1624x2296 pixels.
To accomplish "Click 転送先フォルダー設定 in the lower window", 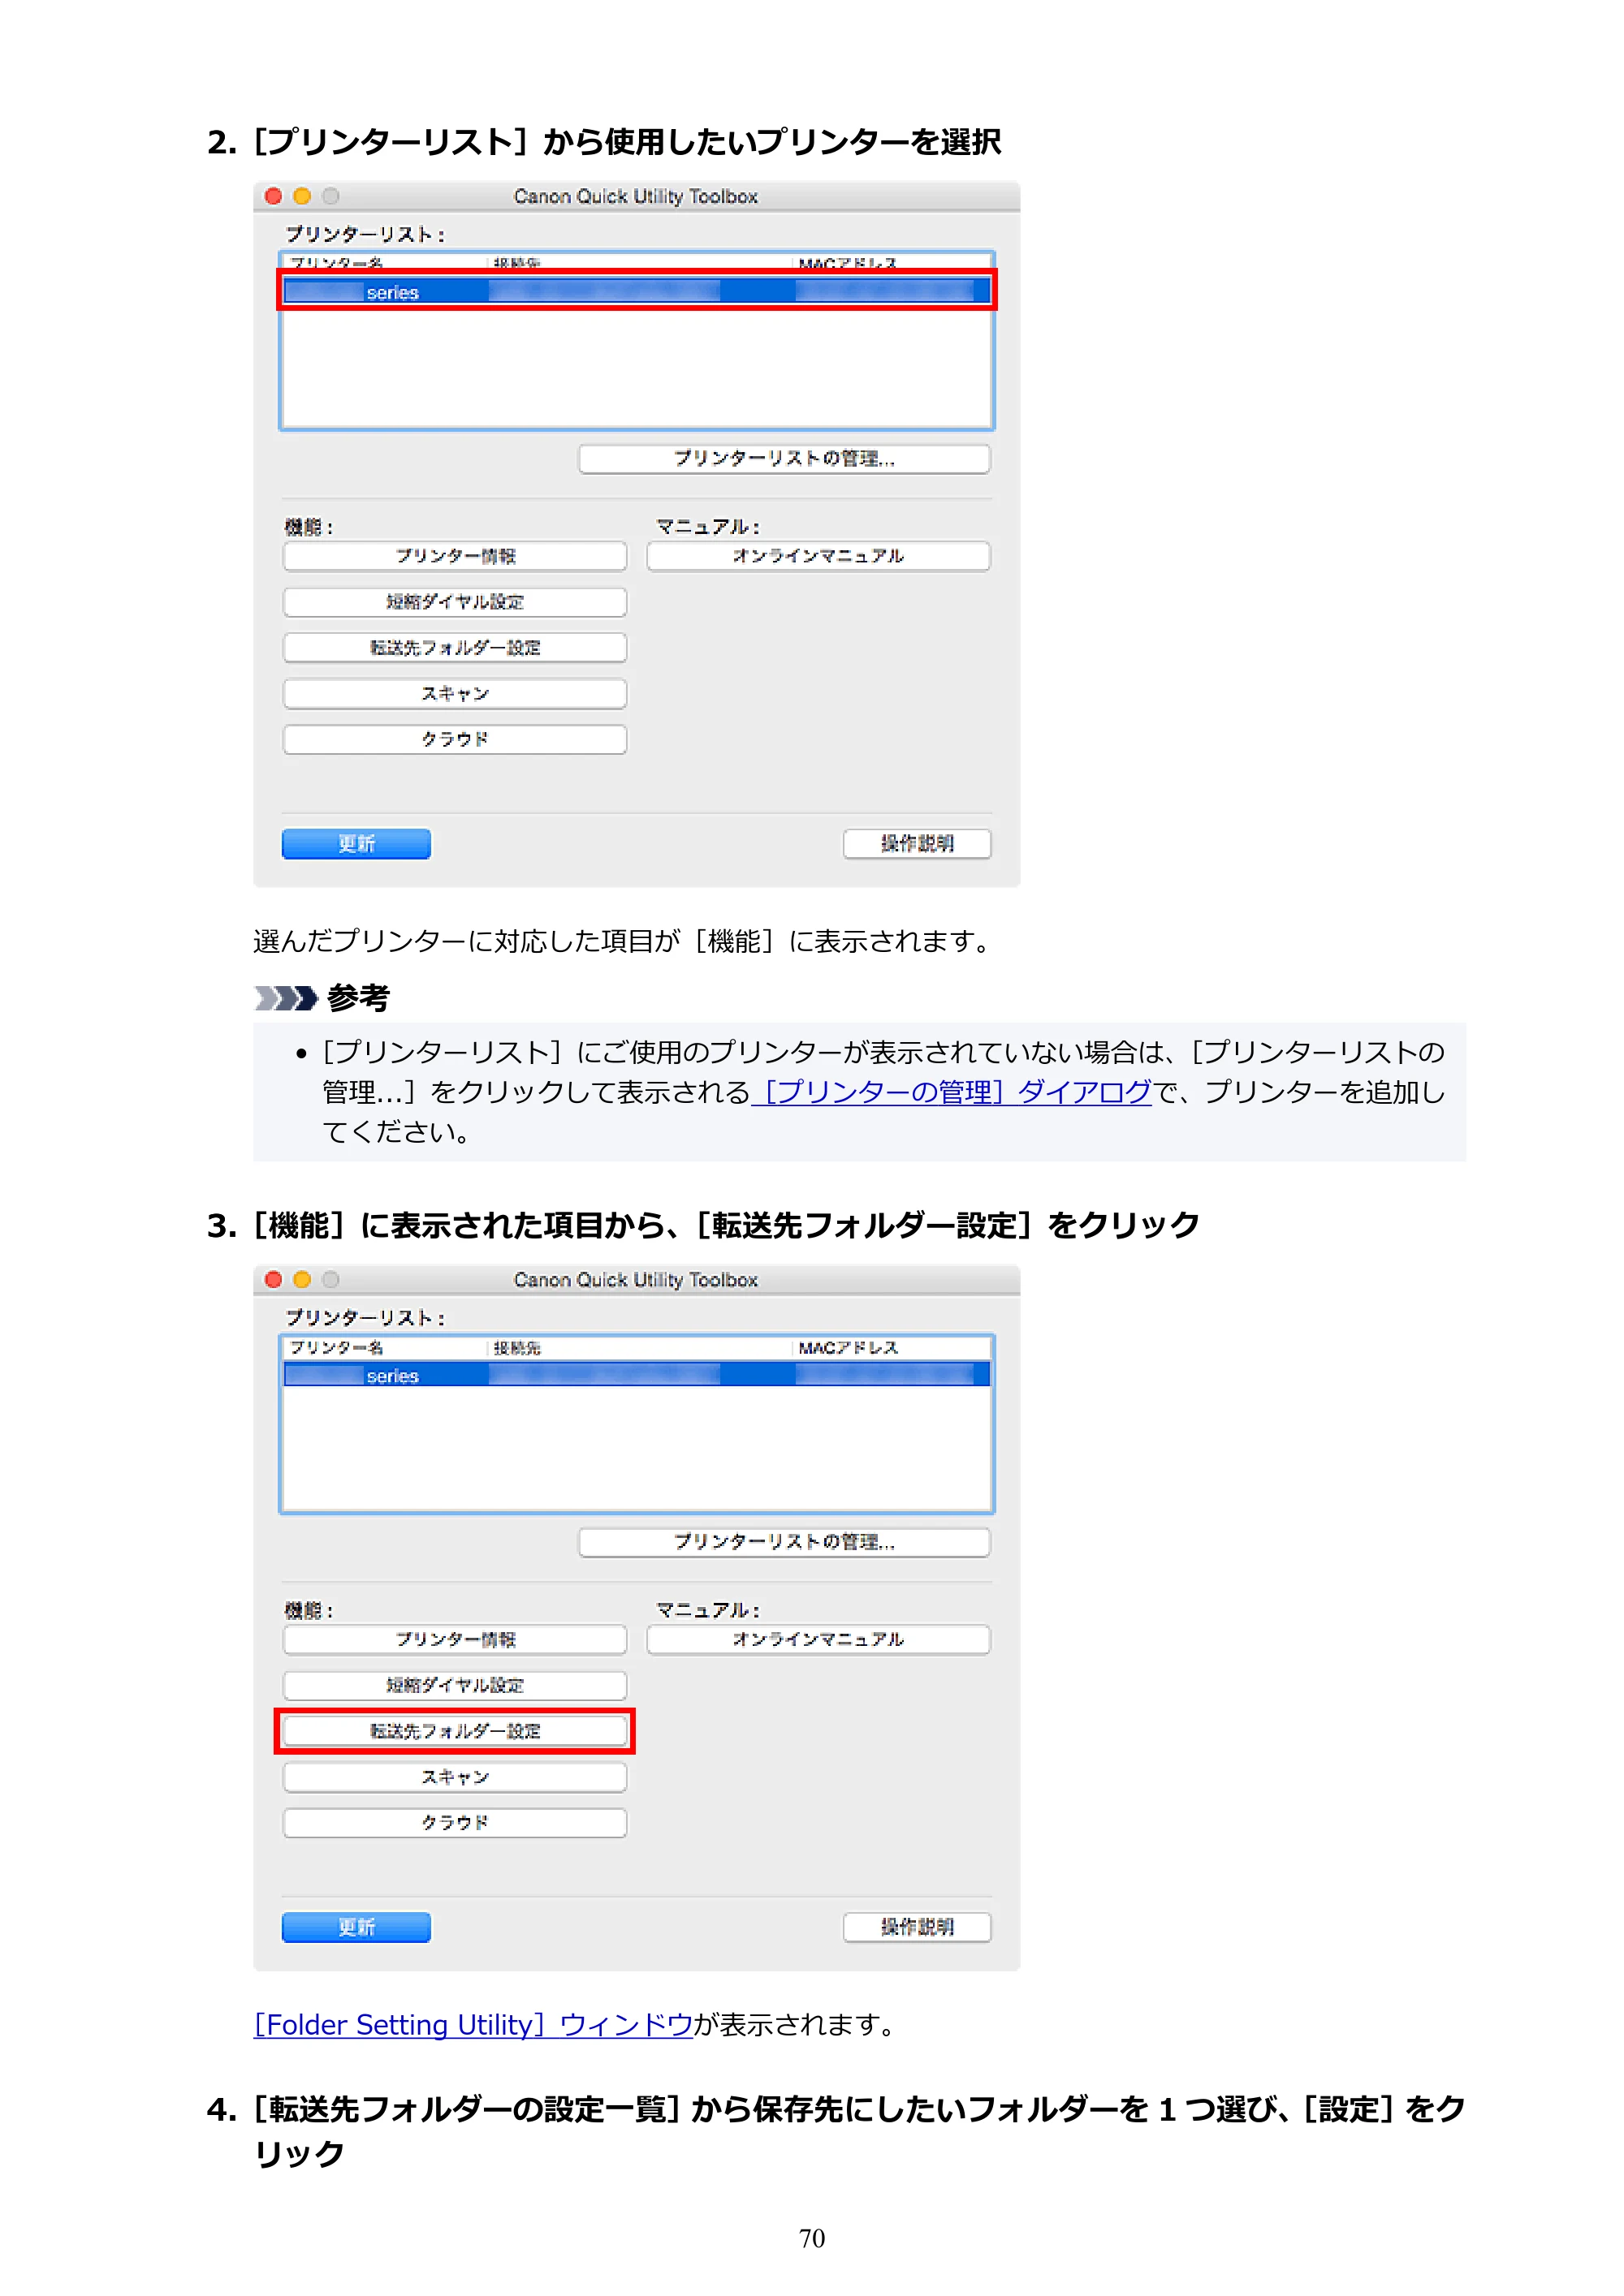I will click(x=456, y=1731).
